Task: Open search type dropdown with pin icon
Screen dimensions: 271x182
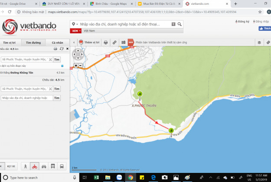Action: pos(74,24)
